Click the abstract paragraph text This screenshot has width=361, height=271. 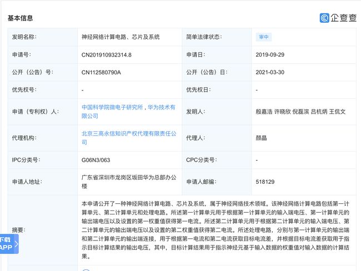(215, 230)
